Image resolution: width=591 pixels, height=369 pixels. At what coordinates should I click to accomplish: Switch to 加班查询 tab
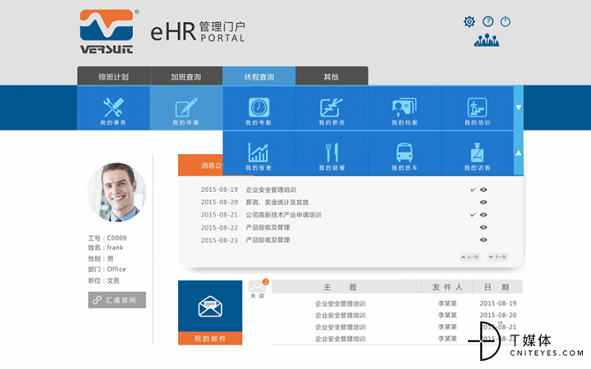click(x=186, y=76)
